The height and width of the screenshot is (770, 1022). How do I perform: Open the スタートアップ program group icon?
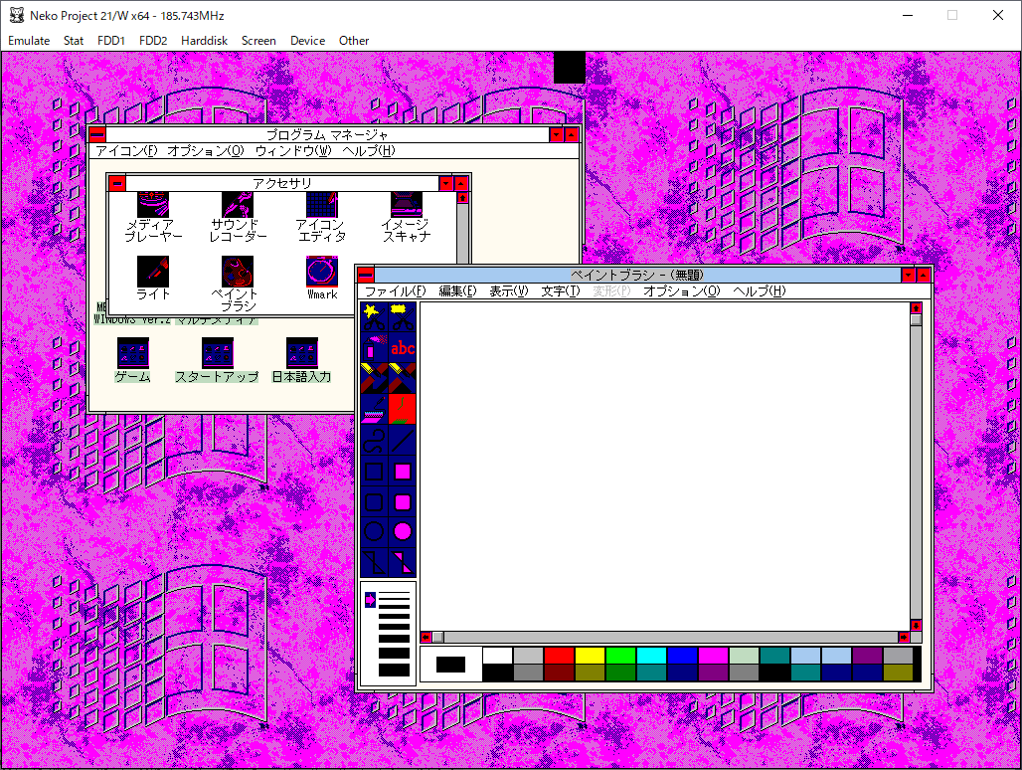pos(217,360)
